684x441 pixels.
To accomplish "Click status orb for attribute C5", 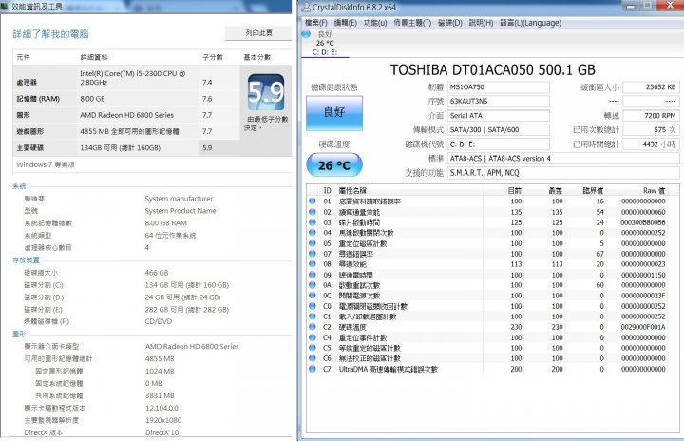I will (x=313, y=348).
